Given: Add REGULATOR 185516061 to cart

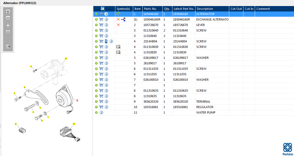Looking at the screenshot, I should (101, 107).
